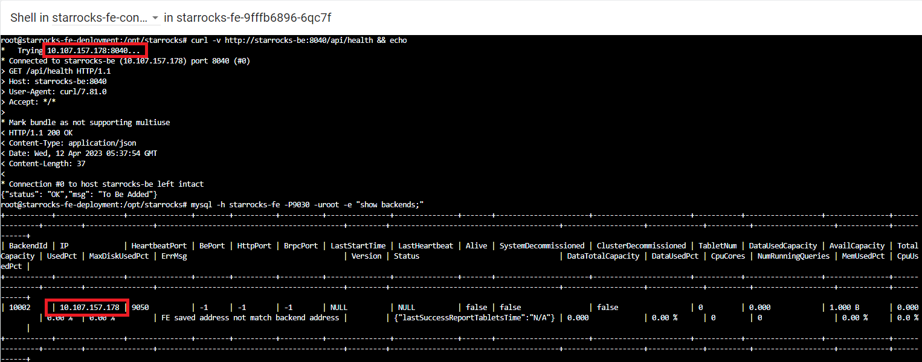Click the Alive column header

[476, 245]
